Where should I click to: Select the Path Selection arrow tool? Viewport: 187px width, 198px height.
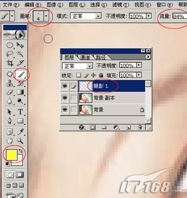[x=10, y=112]
